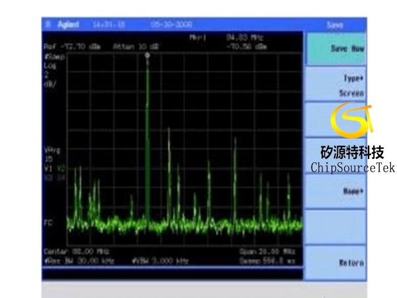Click the Mkr1 frequency readout

[245, 38]
